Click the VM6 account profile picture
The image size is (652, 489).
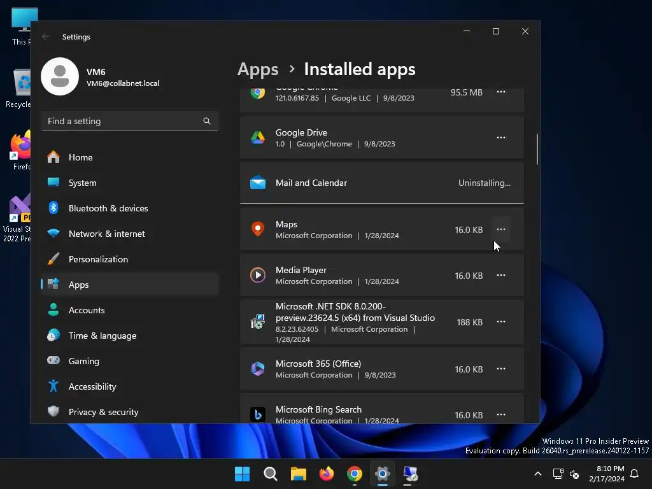pos(60,76)
